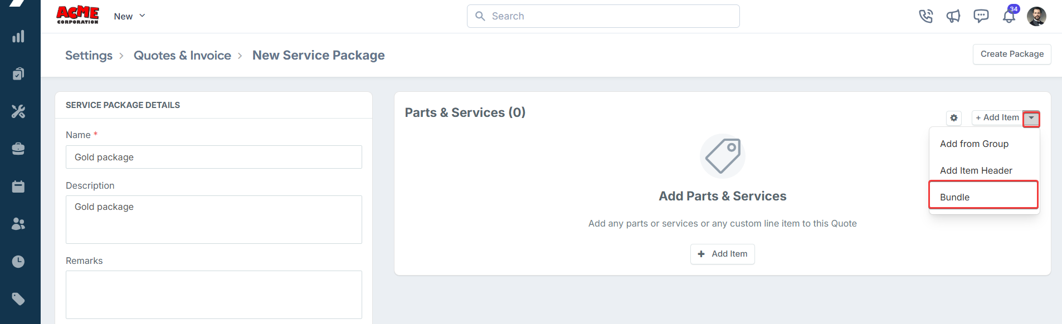
Task: Open the briefcase sidebar icon
Action: [18, 149]
